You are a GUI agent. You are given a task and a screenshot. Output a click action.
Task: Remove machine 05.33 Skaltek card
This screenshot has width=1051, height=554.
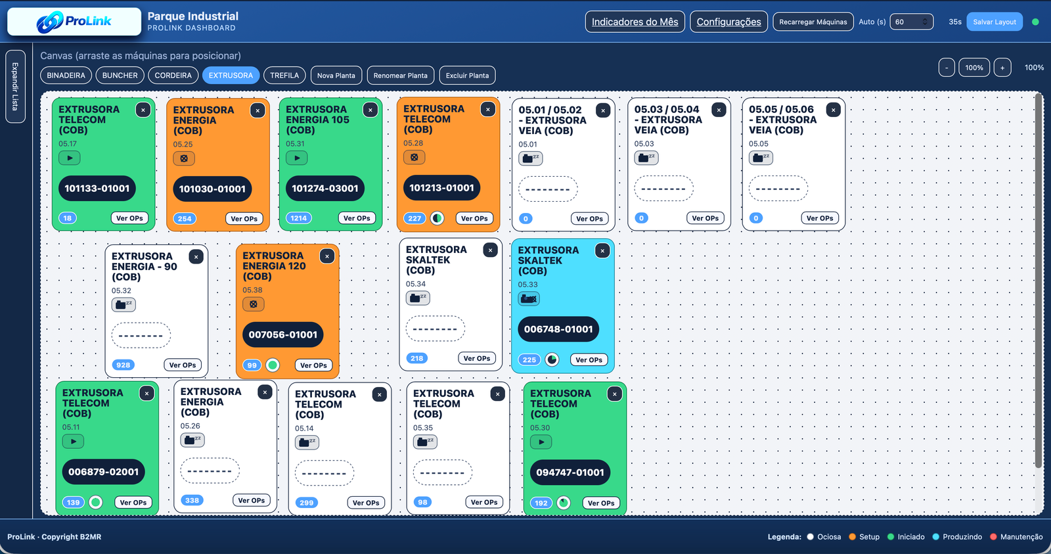[602, 251]
